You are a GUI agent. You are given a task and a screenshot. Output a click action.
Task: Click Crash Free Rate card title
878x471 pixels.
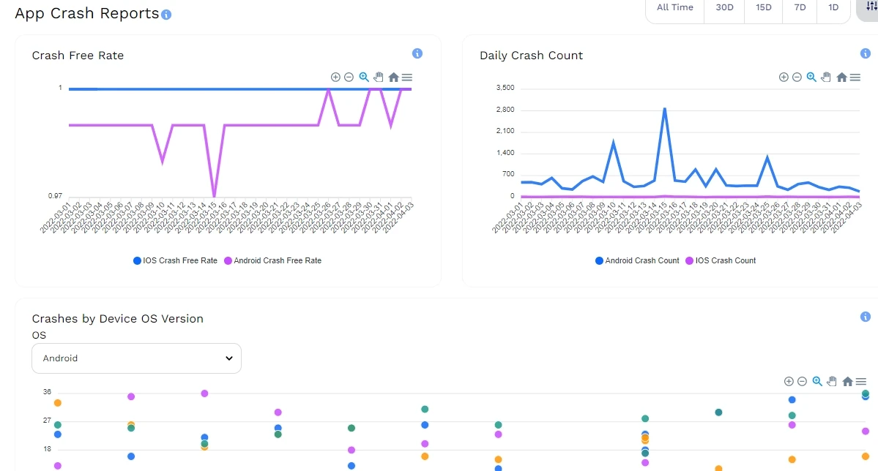pyautogui.click(x=78, y=56)
